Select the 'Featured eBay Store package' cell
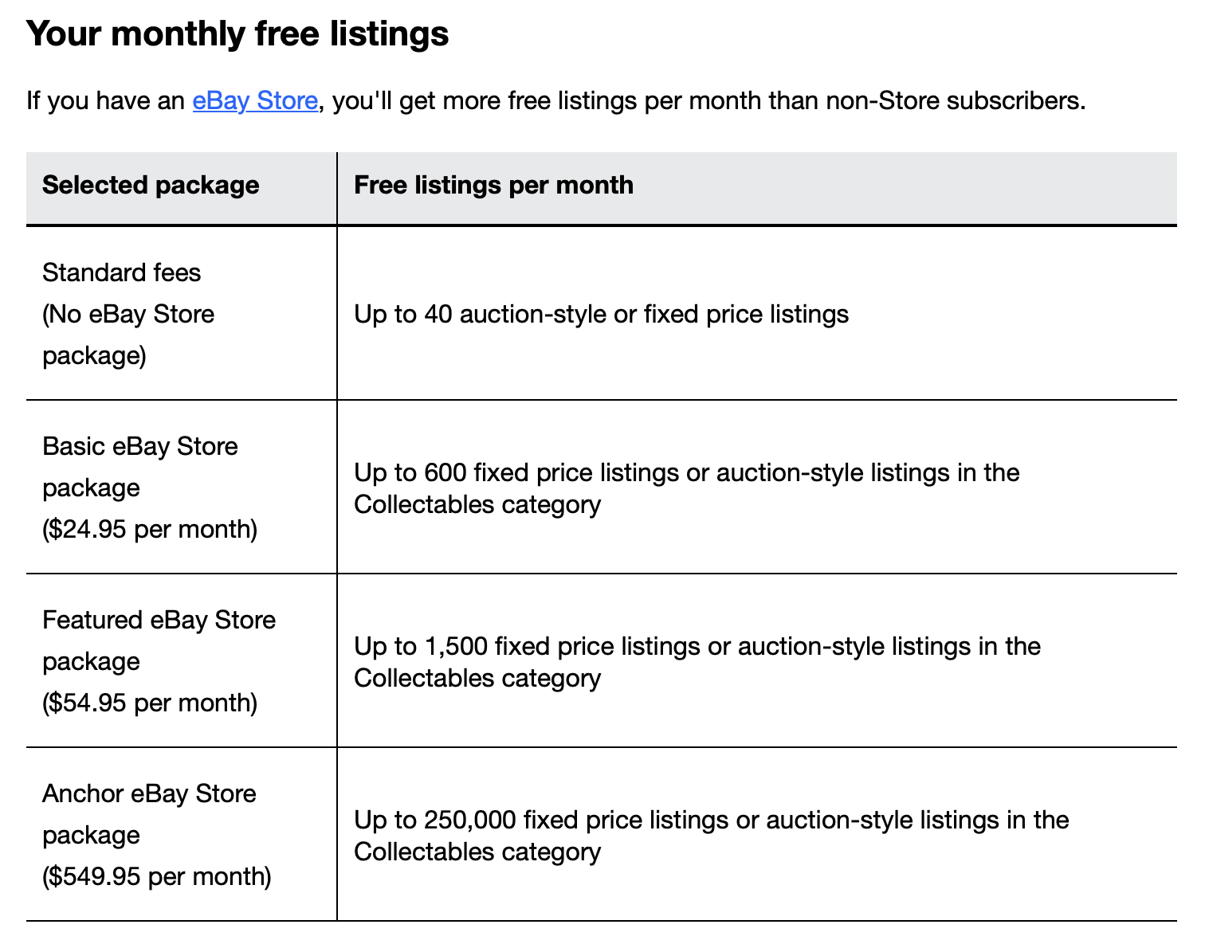 pos(182,661)
